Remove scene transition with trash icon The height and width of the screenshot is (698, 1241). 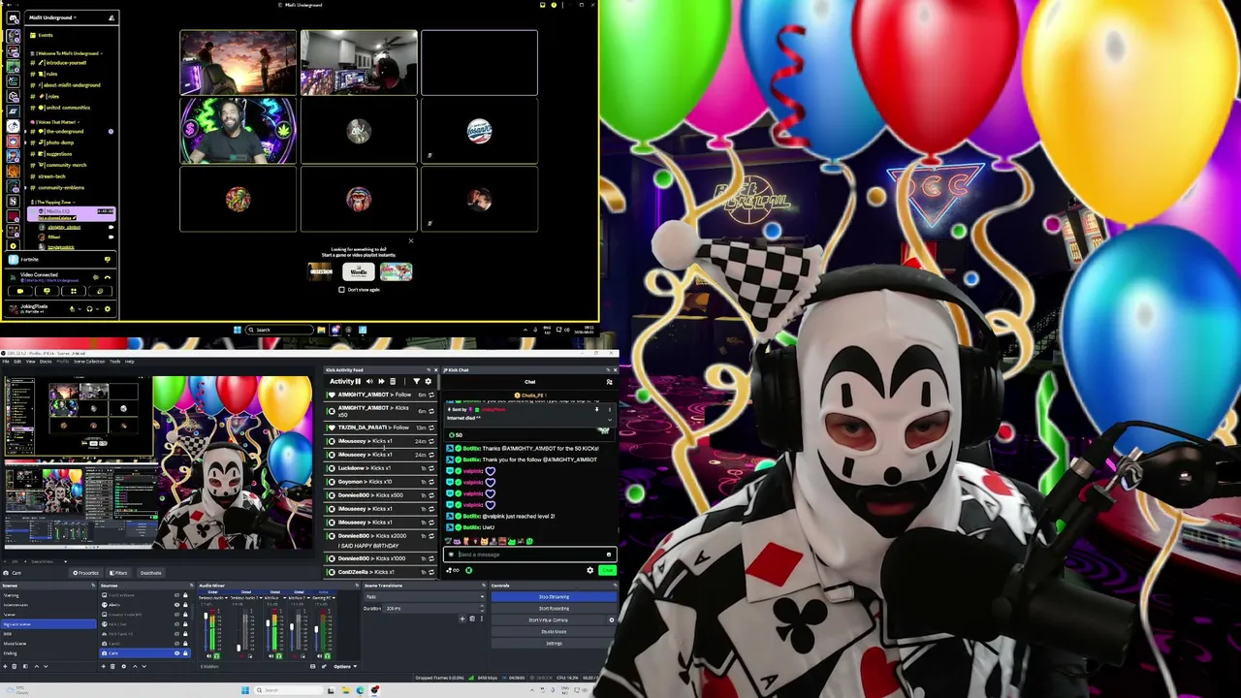472,619
